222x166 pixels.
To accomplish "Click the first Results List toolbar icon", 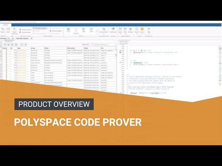I will (5, 45).
